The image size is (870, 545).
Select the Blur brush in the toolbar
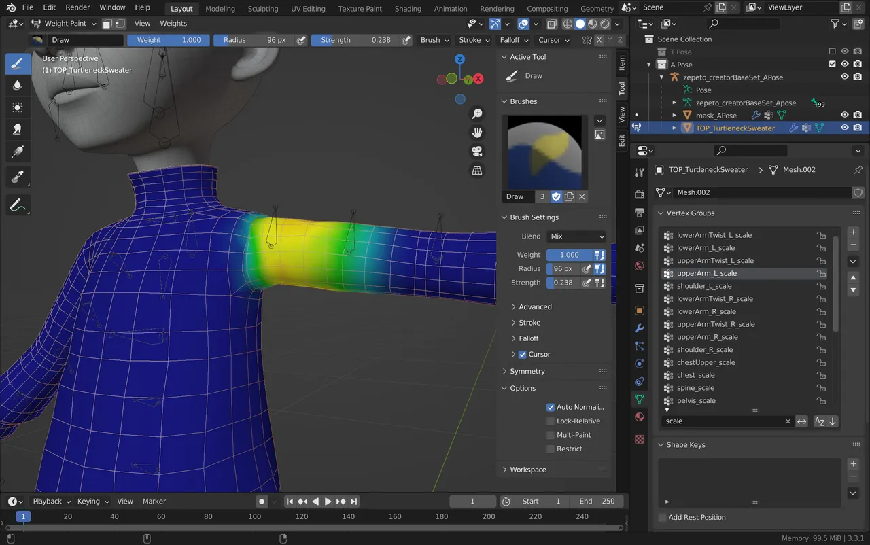(18, 85)
